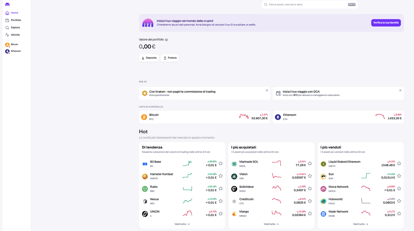The width and height of the screenshot is (414, 231).
Task: Click the Deposita button
Action: 149,58
